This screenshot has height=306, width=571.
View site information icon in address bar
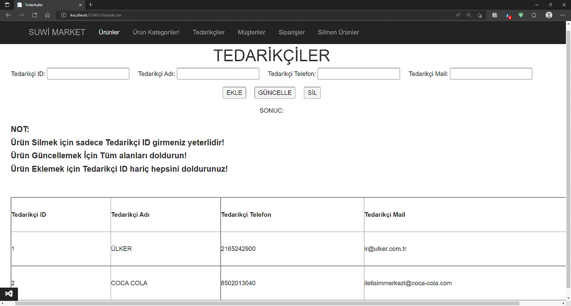tap(63, 15)
